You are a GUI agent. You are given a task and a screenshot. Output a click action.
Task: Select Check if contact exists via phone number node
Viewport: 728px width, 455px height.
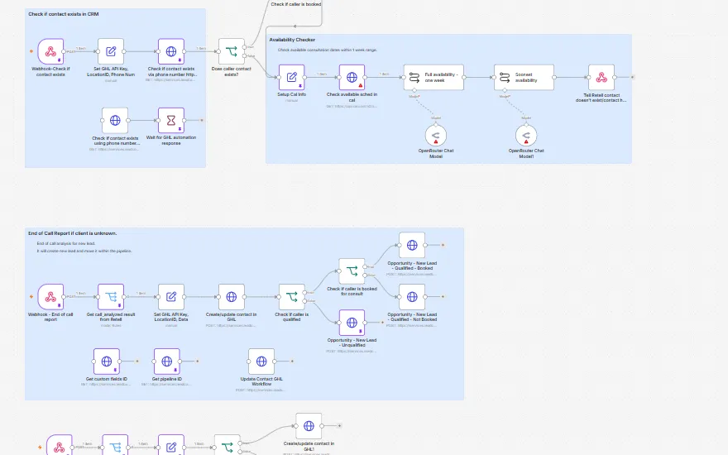(171, 51)
